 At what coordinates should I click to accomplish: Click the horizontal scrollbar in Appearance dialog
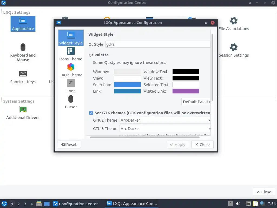click(x=145, y=137)
